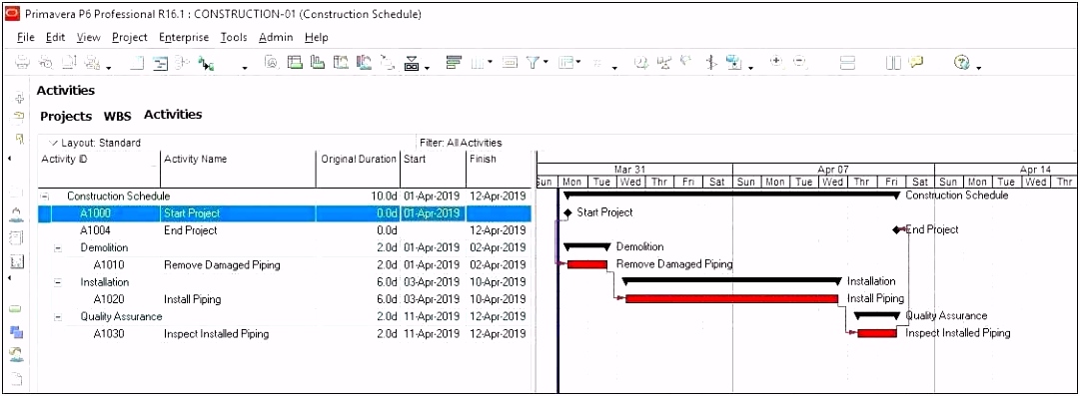Click the Zoom Out magnifier icon
This screenshot has width=1080, height=396.
click(799, 61)
